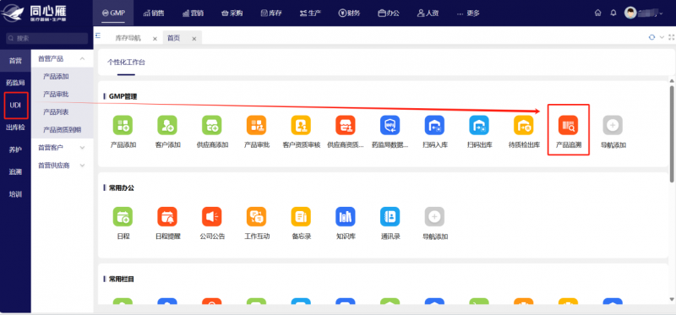676x315 pixels.
Task: Open the 待质检出库 shortcut icon
Action: click(523, 125)
